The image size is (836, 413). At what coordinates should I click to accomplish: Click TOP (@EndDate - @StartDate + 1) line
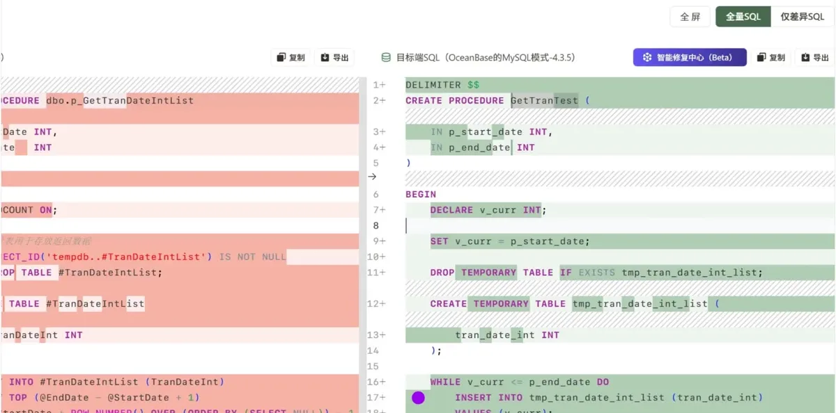tap(104, 398)
